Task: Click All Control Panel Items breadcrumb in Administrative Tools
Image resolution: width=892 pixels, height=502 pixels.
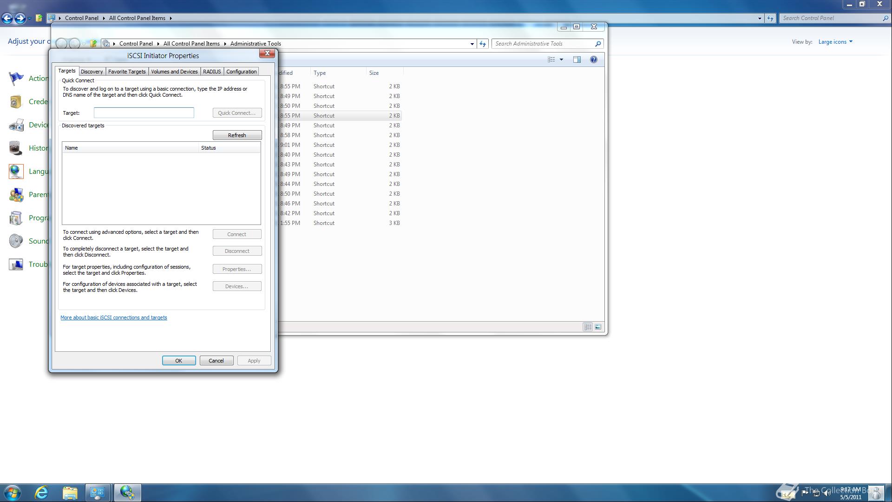Action: coord(191,44)
